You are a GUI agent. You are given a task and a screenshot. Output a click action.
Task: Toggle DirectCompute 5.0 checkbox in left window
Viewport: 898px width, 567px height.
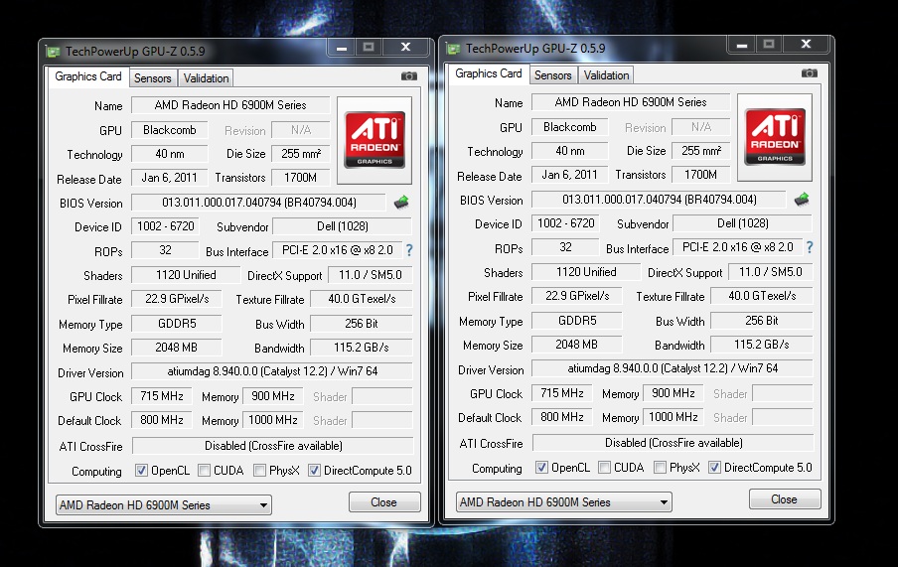pyautogui.click(x=314, y=471)
